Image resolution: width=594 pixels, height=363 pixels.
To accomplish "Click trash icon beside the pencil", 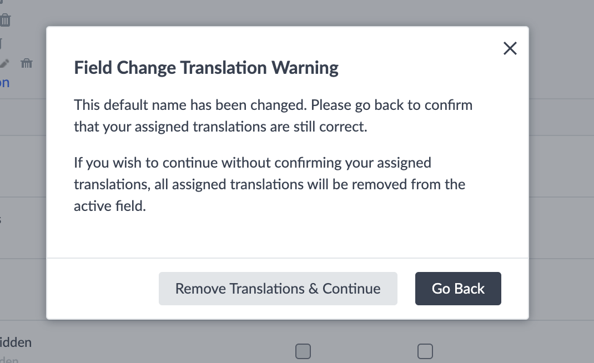I will coord(26,63).
